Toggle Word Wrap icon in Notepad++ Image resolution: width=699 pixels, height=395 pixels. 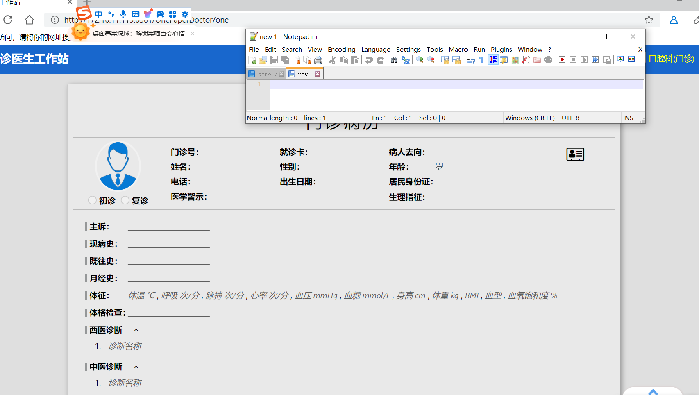pos(470,60)
